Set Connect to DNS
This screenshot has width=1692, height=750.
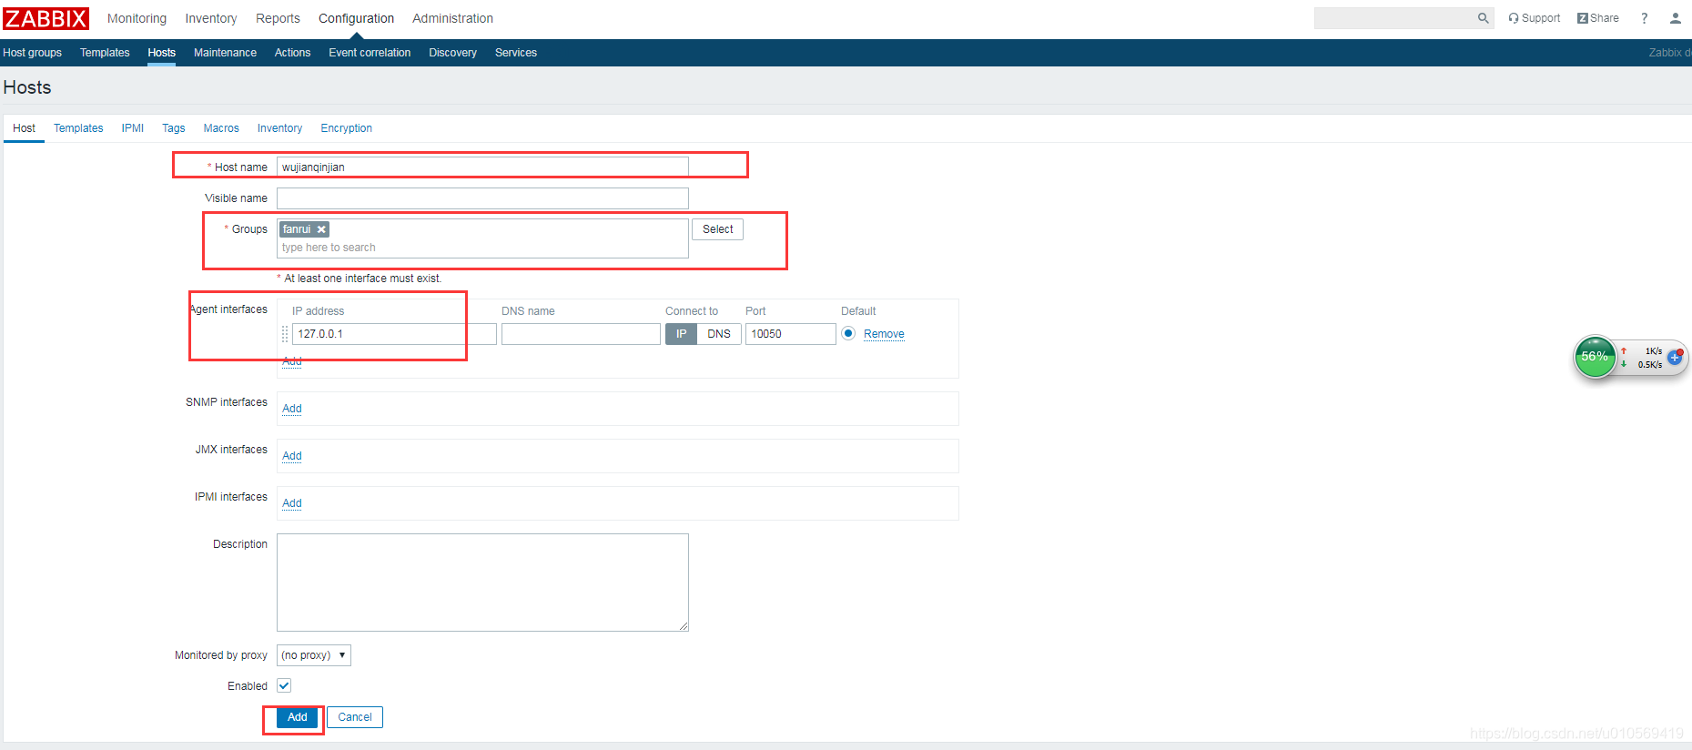719,334
